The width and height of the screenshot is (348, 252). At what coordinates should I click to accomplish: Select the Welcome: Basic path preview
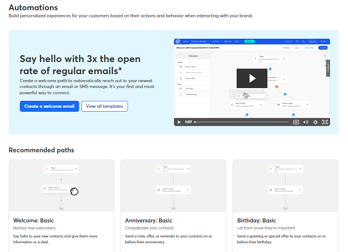[x=61, y=185]
